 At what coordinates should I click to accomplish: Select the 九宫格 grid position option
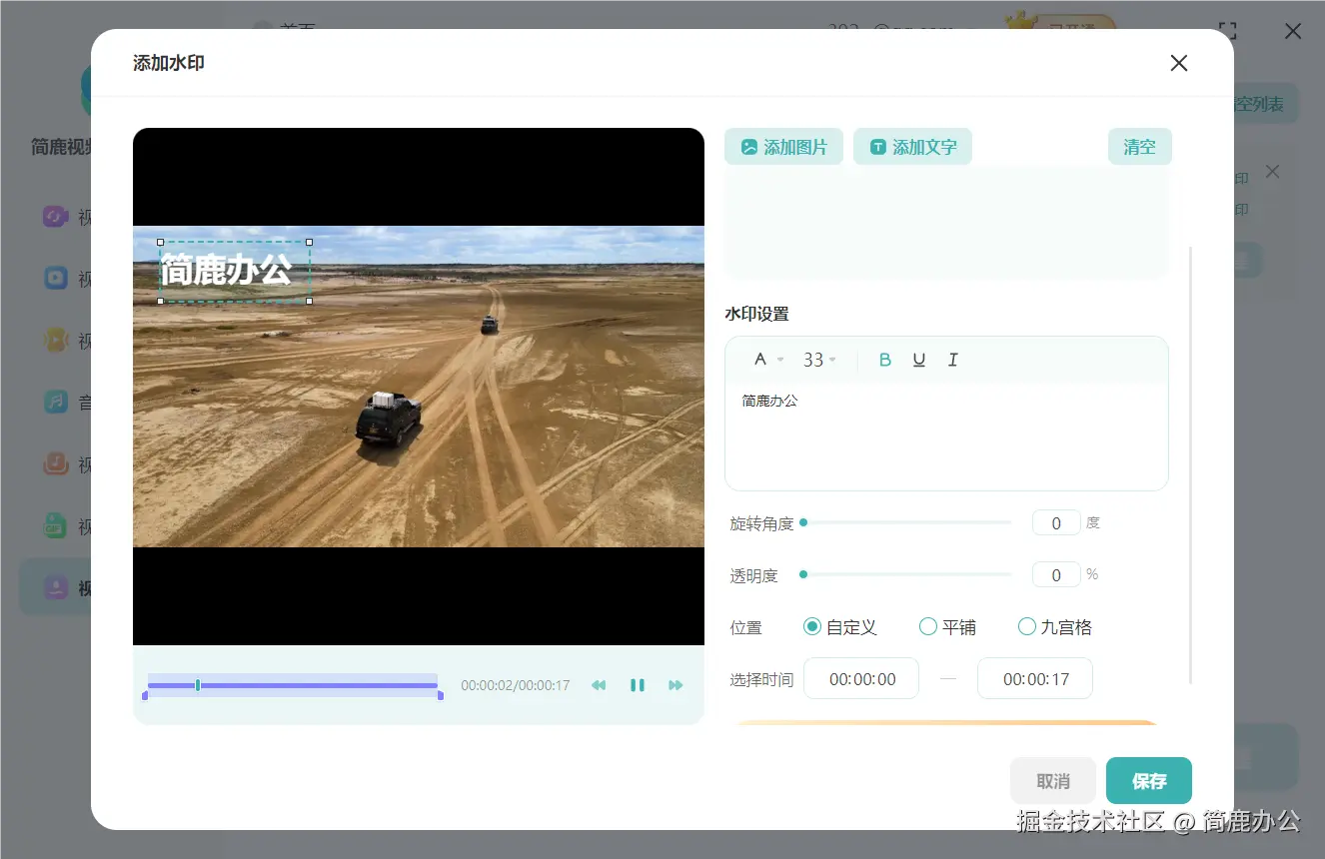point(1026,626)
